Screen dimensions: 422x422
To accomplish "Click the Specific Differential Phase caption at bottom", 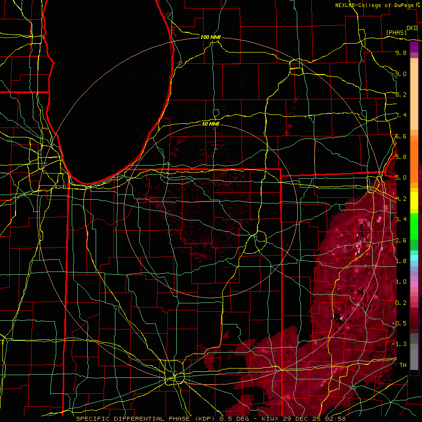I will pyautogui.click(x=211, y=419).
